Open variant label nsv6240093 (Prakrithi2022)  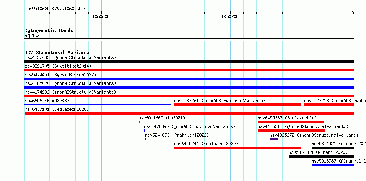pos(177,135)
